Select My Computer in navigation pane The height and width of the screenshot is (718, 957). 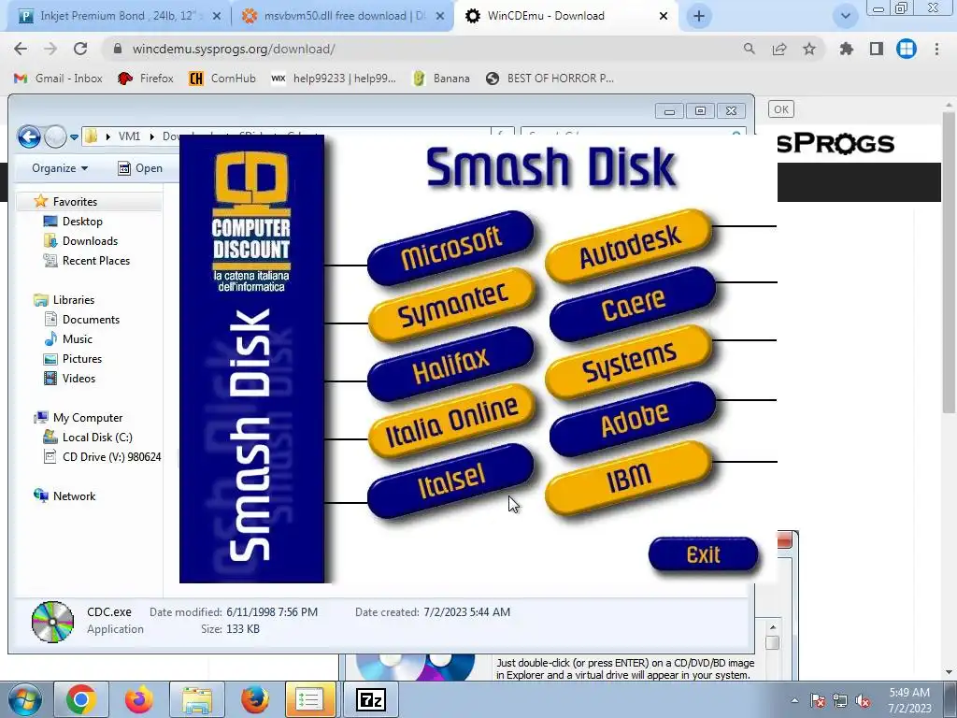pyautogui.click(x=87, y=418)
